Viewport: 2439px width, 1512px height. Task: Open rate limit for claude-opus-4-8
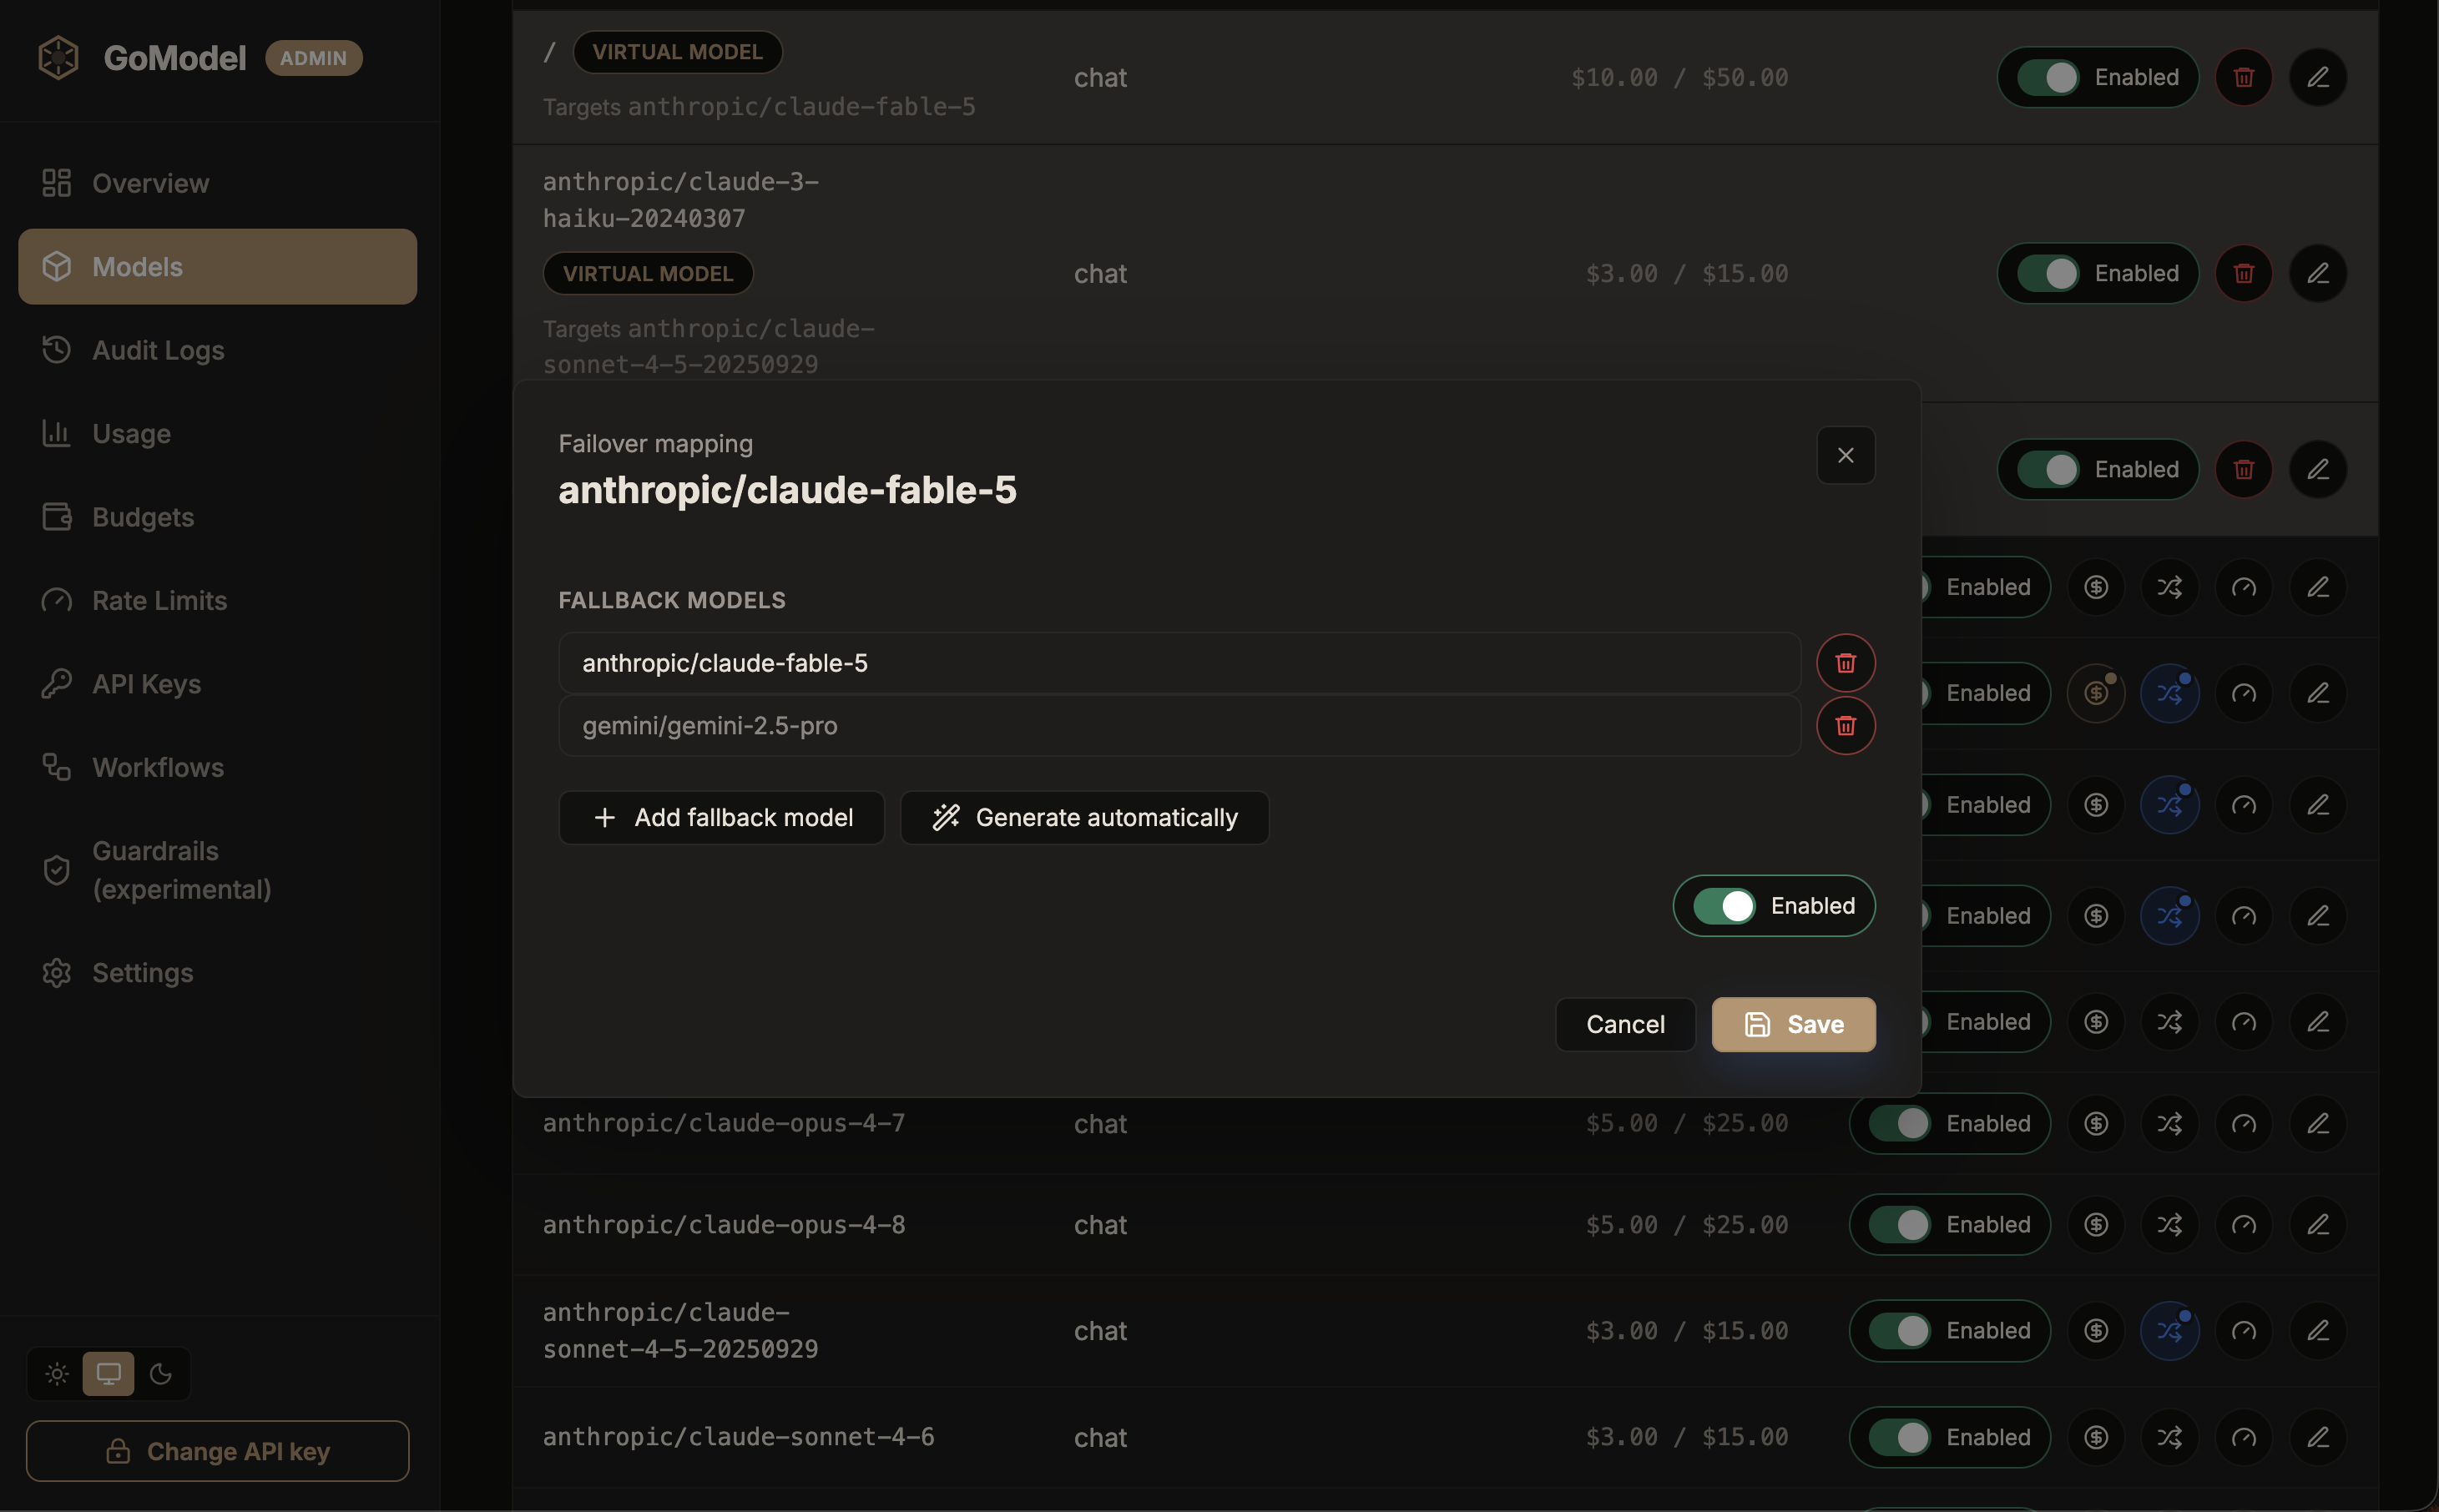click(2243, 1224)
